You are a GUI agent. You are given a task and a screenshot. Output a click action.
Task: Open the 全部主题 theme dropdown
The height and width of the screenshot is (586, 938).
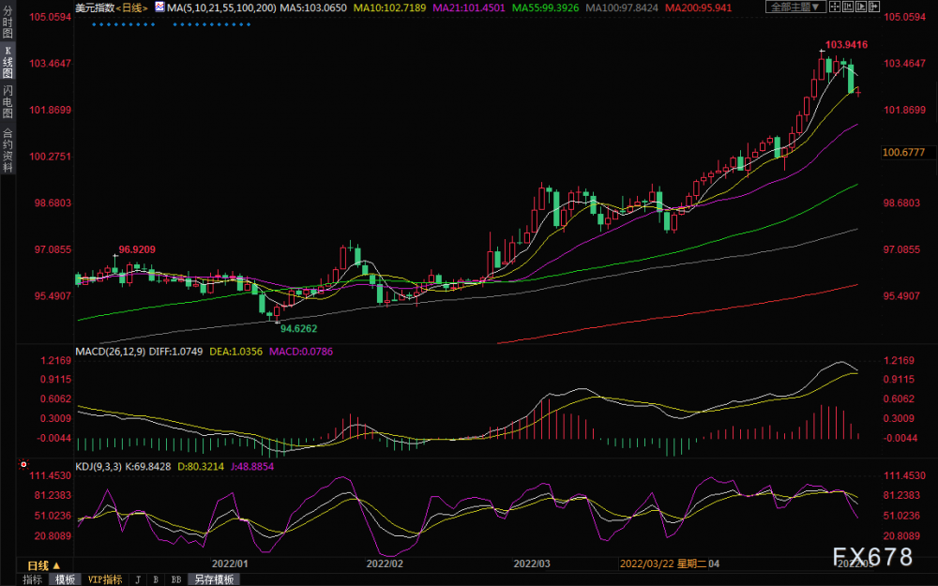coord(795,7)
